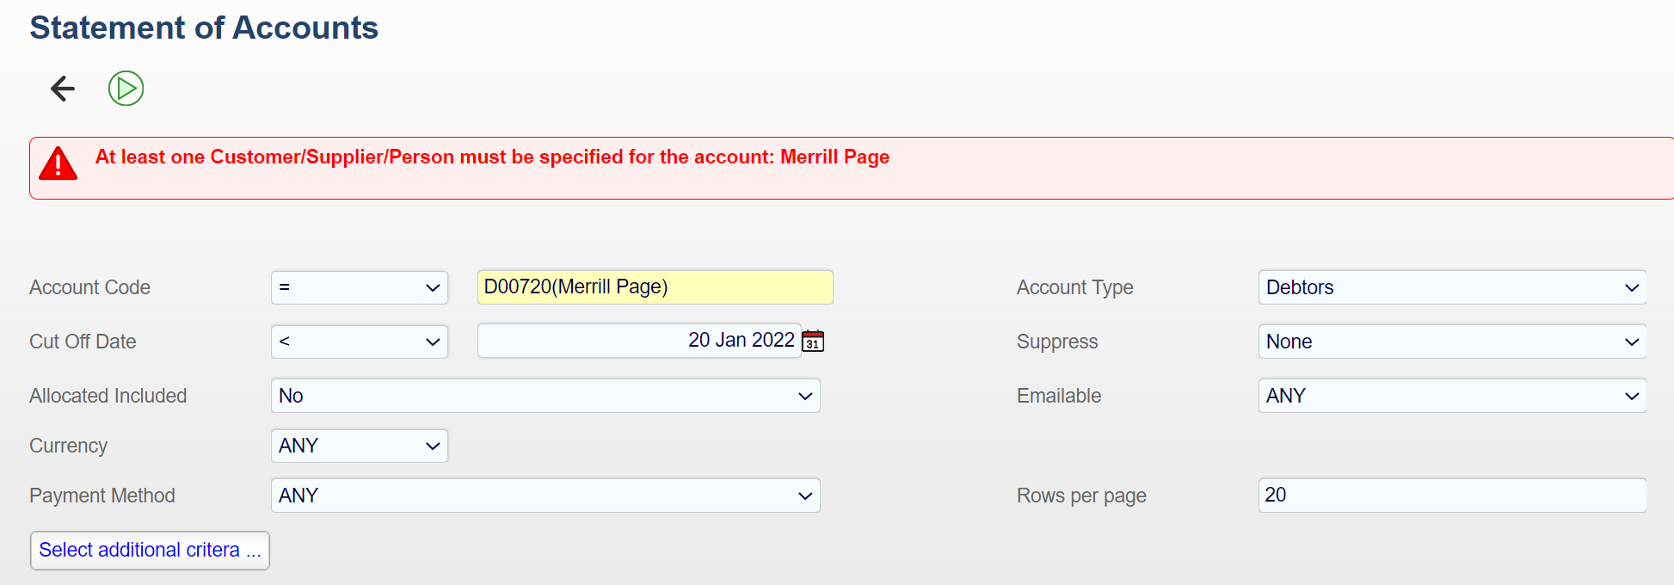Open the Account Code operator dropdown
The image size is (1674, 585).
pos(359,287)
